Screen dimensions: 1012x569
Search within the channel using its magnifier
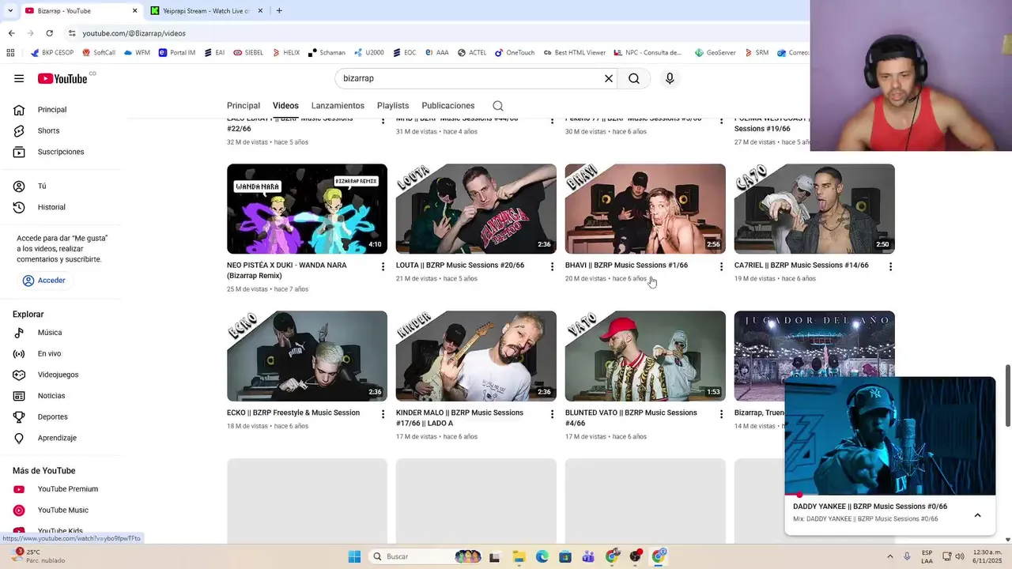(497, 106)
